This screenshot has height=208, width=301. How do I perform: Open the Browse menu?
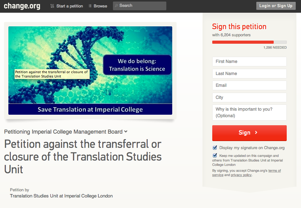coord(100,6)
